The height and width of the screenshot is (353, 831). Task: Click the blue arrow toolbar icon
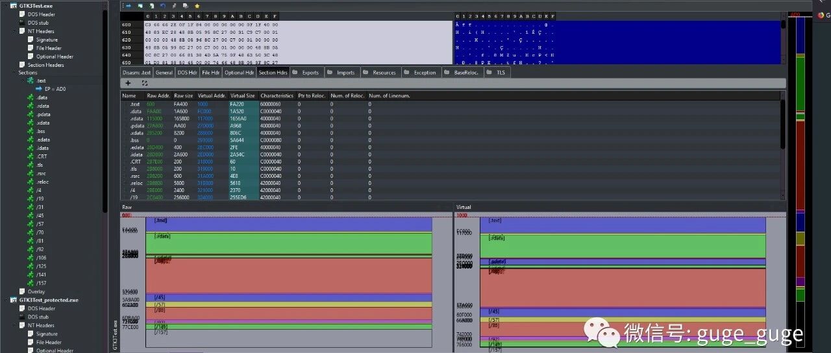tap(129, 6)
